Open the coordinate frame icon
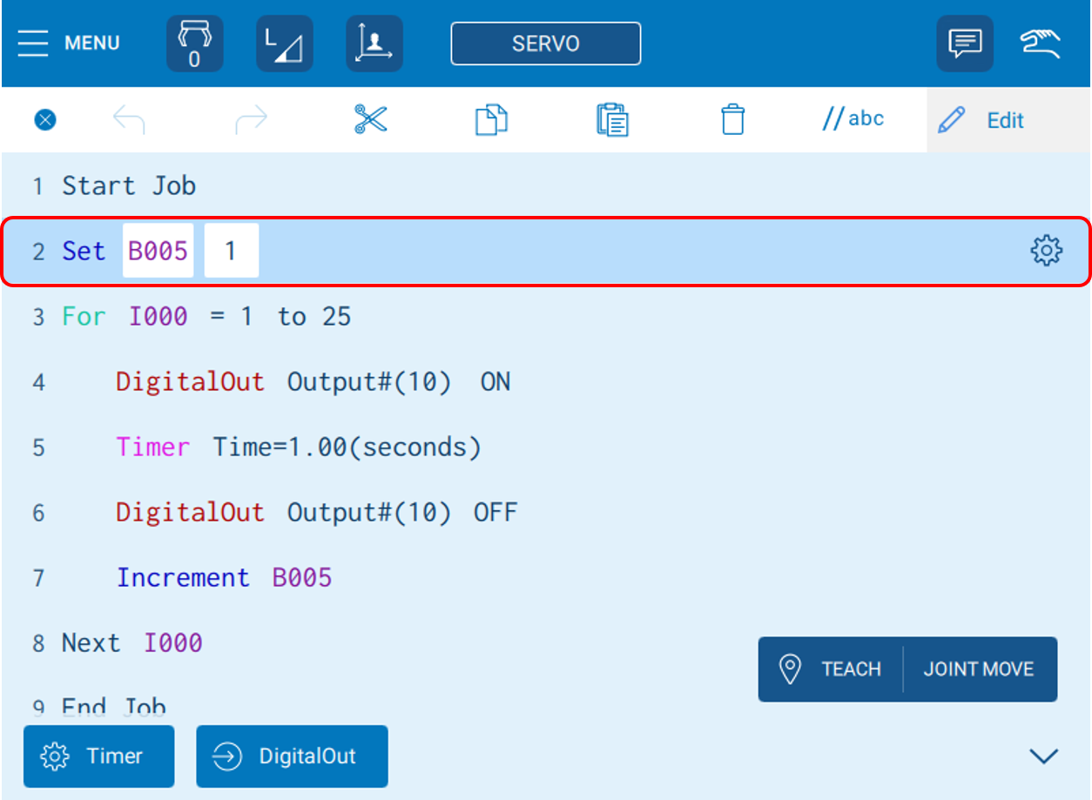The image size is (1092, 800). click(x=374, y=44)
